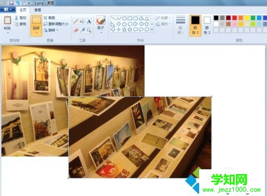Open the line Size thickness dropdown
267x196 pixels.
pyautogui.click(x=180, y=25)
